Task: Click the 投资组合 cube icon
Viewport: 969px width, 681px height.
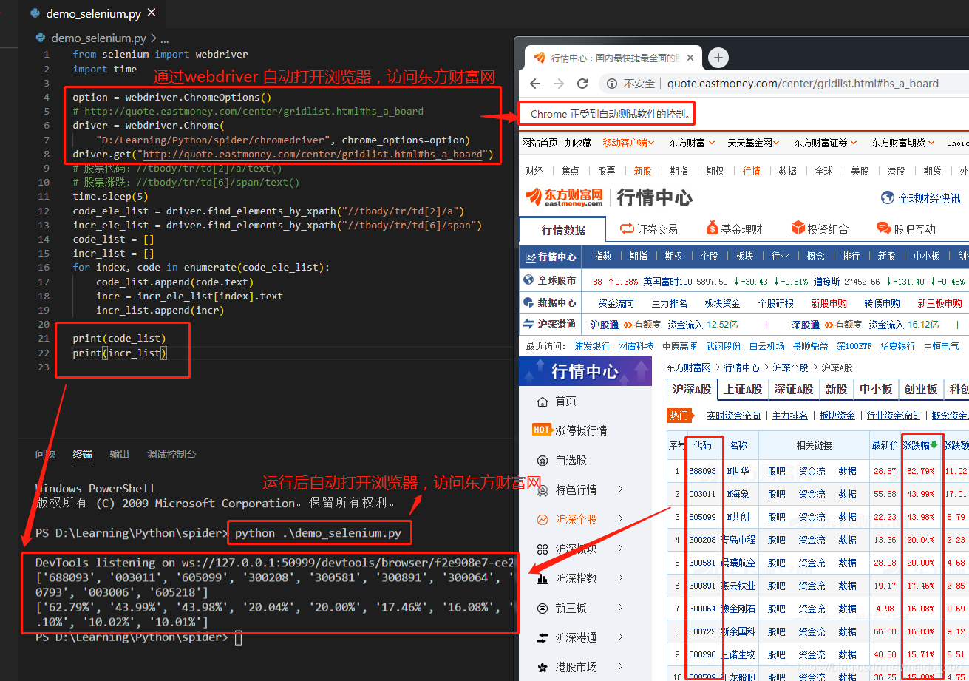Action: pyautogui.click(x=798, y=228)
